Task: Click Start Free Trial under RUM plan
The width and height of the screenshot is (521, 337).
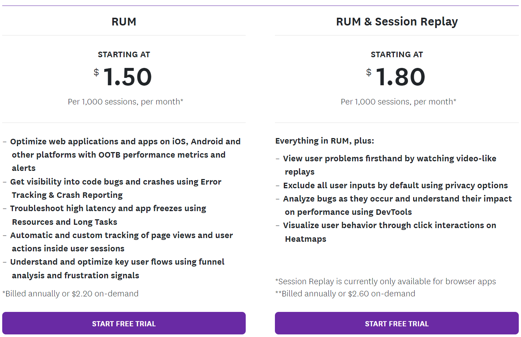Action: point(124,323)
